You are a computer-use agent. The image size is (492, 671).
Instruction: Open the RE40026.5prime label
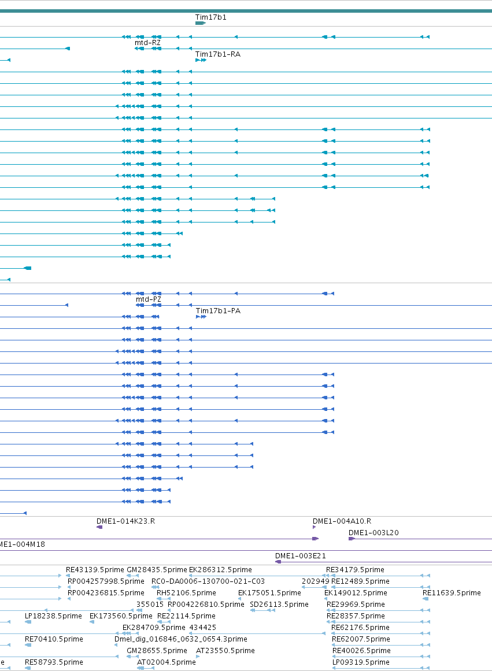click(x=361, y=651)
